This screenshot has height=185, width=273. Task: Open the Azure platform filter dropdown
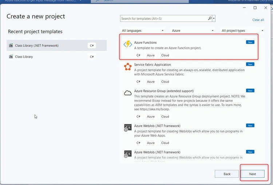(x=193, y=31)
